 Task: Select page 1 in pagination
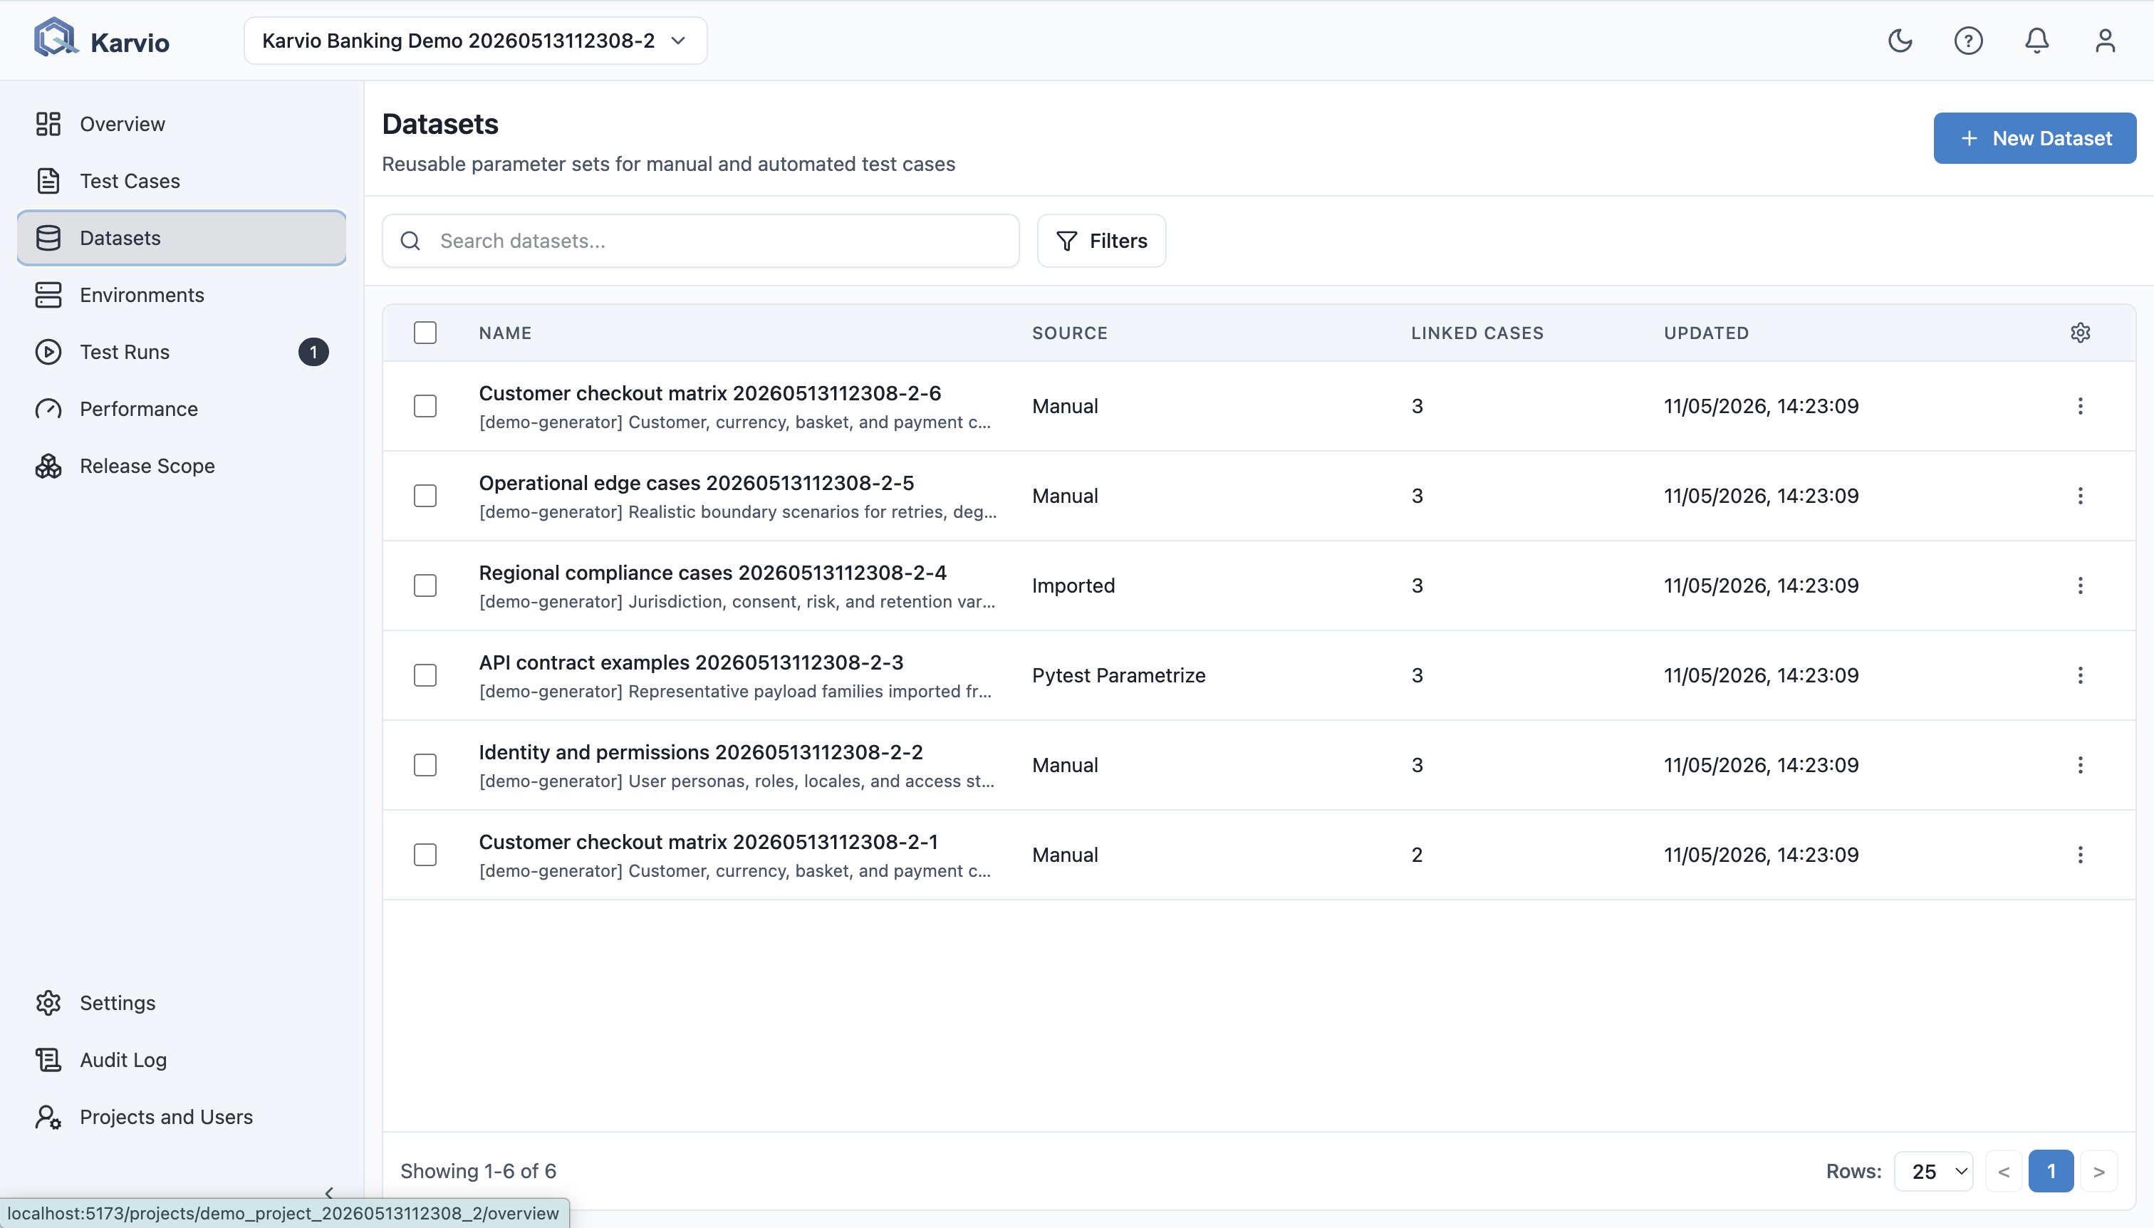pyautogui.click(x=2051, y=1170)
